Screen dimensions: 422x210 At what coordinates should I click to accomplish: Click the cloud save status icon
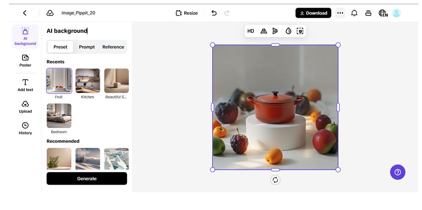[x=50, y=13]
